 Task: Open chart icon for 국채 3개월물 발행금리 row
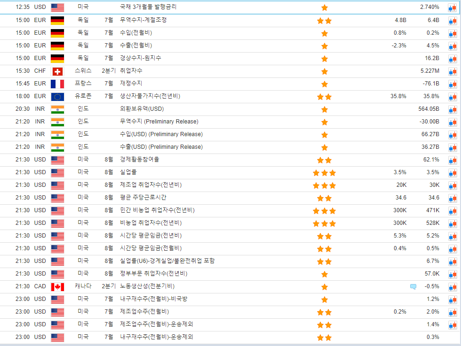pos(453,8)
